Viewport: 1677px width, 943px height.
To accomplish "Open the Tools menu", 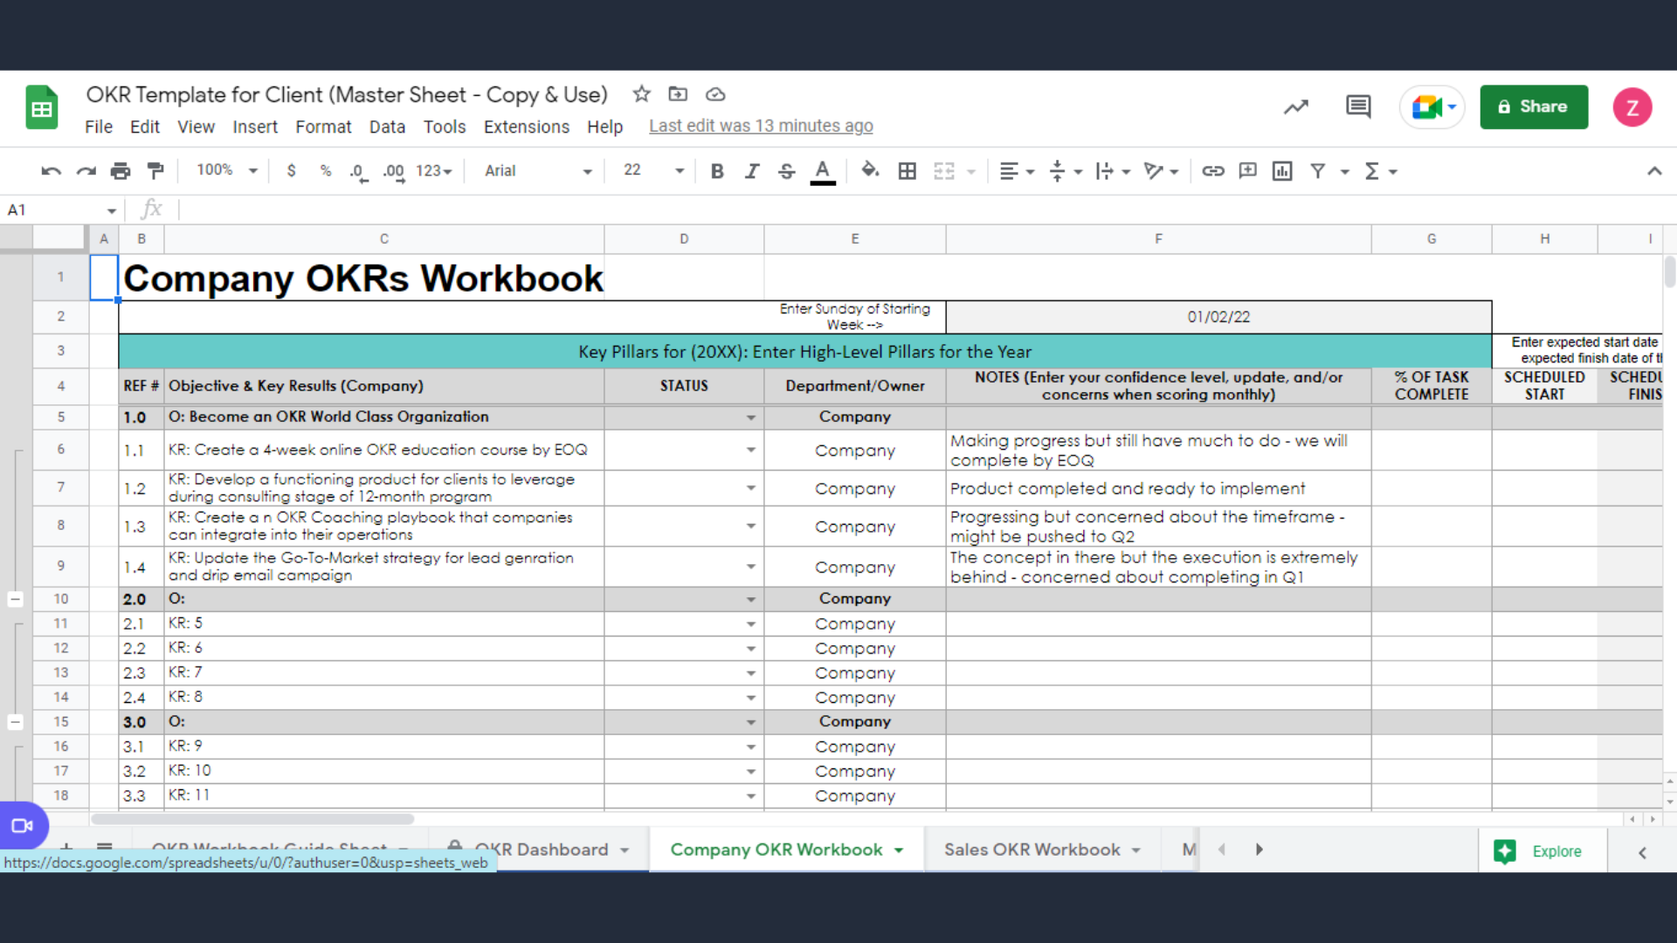I will click(x=445, y=127).
